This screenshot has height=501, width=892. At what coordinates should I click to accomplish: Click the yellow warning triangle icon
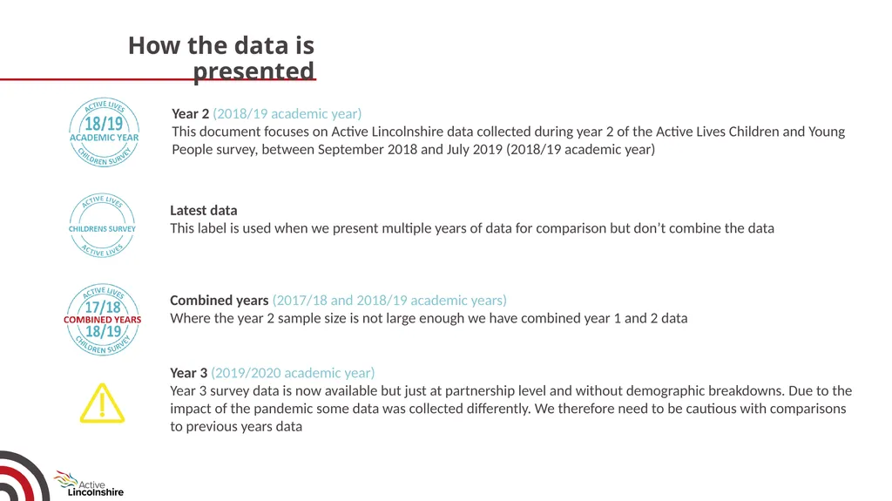click(103, 403)
